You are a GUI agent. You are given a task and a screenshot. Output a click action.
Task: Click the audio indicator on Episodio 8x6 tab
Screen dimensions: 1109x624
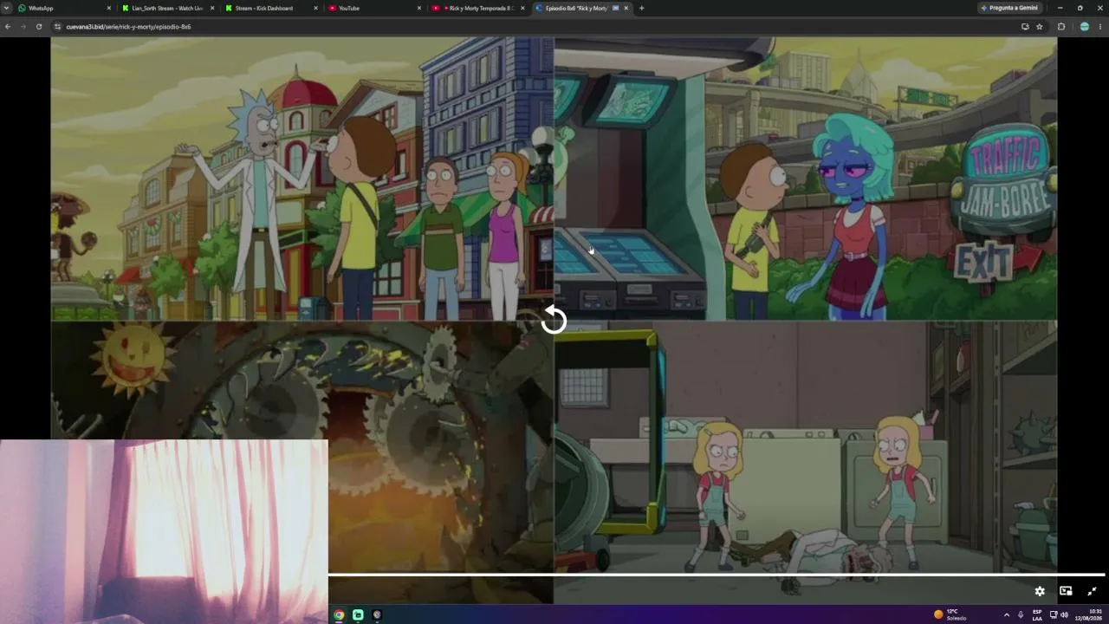pos(616,8)
